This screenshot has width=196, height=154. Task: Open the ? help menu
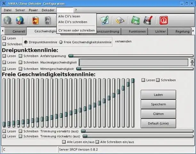click(x=76, y=10)
